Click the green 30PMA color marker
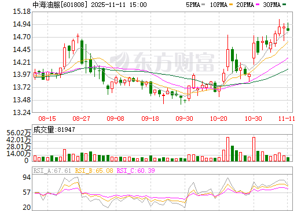 point(284,5)
